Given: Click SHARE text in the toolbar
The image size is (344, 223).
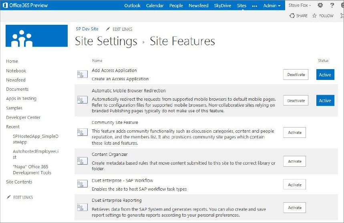Looking at the screenshot, I should point(302,16).
